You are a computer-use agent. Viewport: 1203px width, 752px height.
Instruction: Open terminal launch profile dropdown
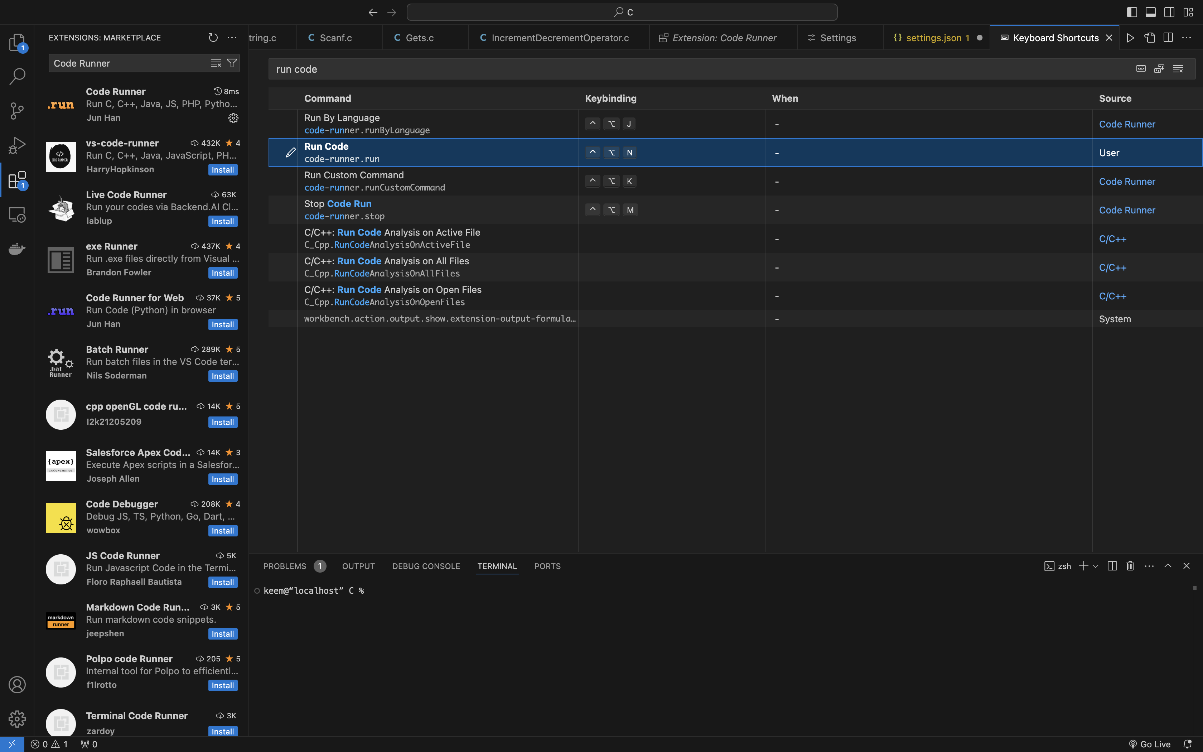[1096, 566]
